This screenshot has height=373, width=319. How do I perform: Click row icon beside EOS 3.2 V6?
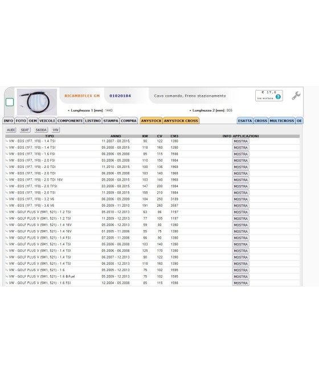7,199
